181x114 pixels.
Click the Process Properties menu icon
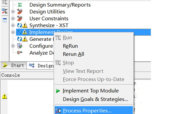(x=58, y=111)
